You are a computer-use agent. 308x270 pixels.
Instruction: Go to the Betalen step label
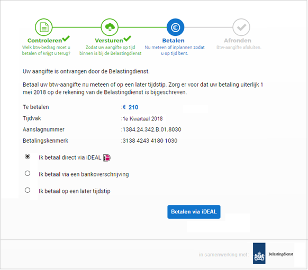point(173,40)
